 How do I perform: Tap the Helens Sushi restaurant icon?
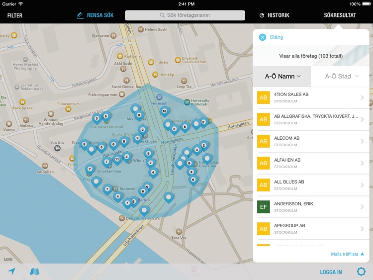pos(141,29)
